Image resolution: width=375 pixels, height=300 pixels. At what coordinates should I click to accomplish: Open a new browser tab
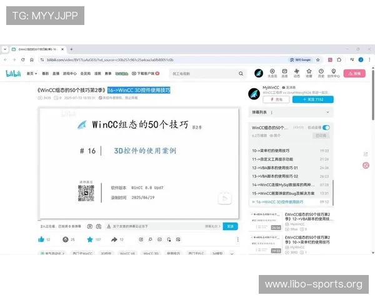[x=71, y=49]
